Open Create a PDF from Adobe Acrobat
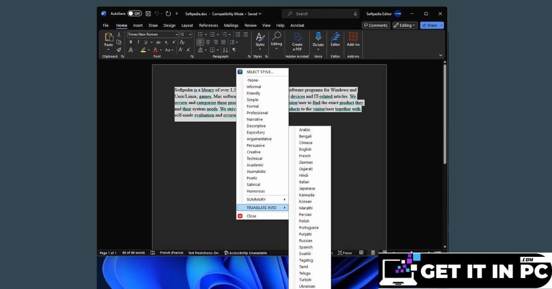This screenshot has width=552, height=289. (x=297, y=41)
